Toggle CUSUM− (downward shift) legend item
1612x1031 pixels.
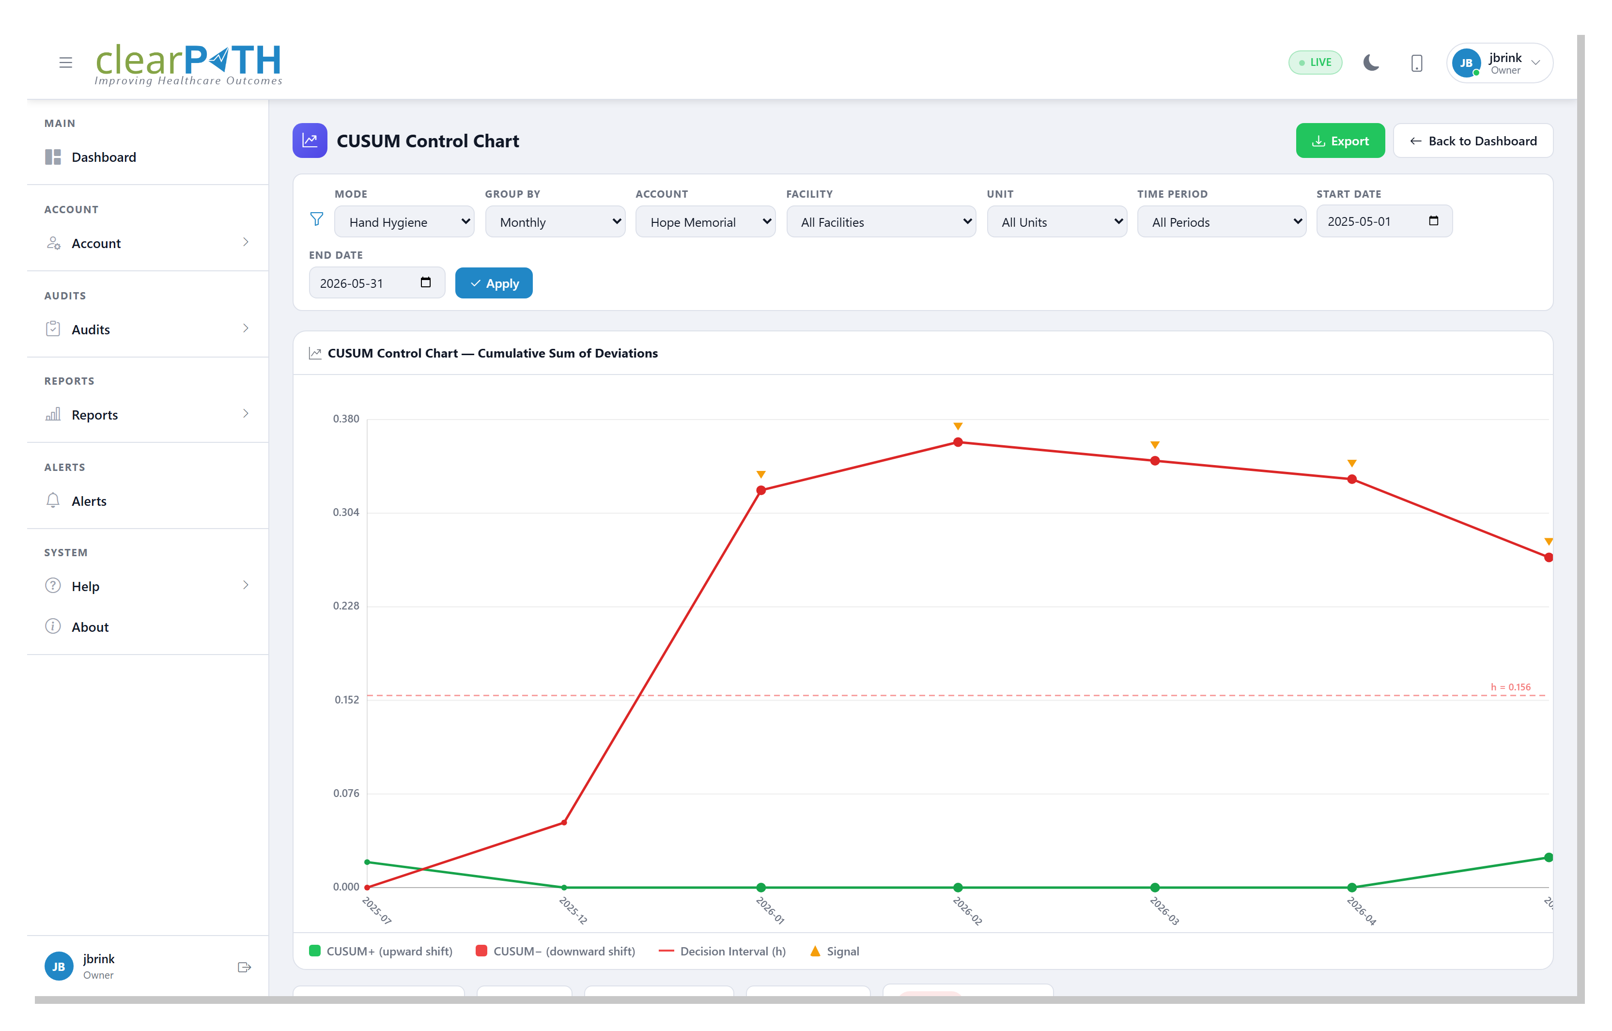[x=556, y=952]
